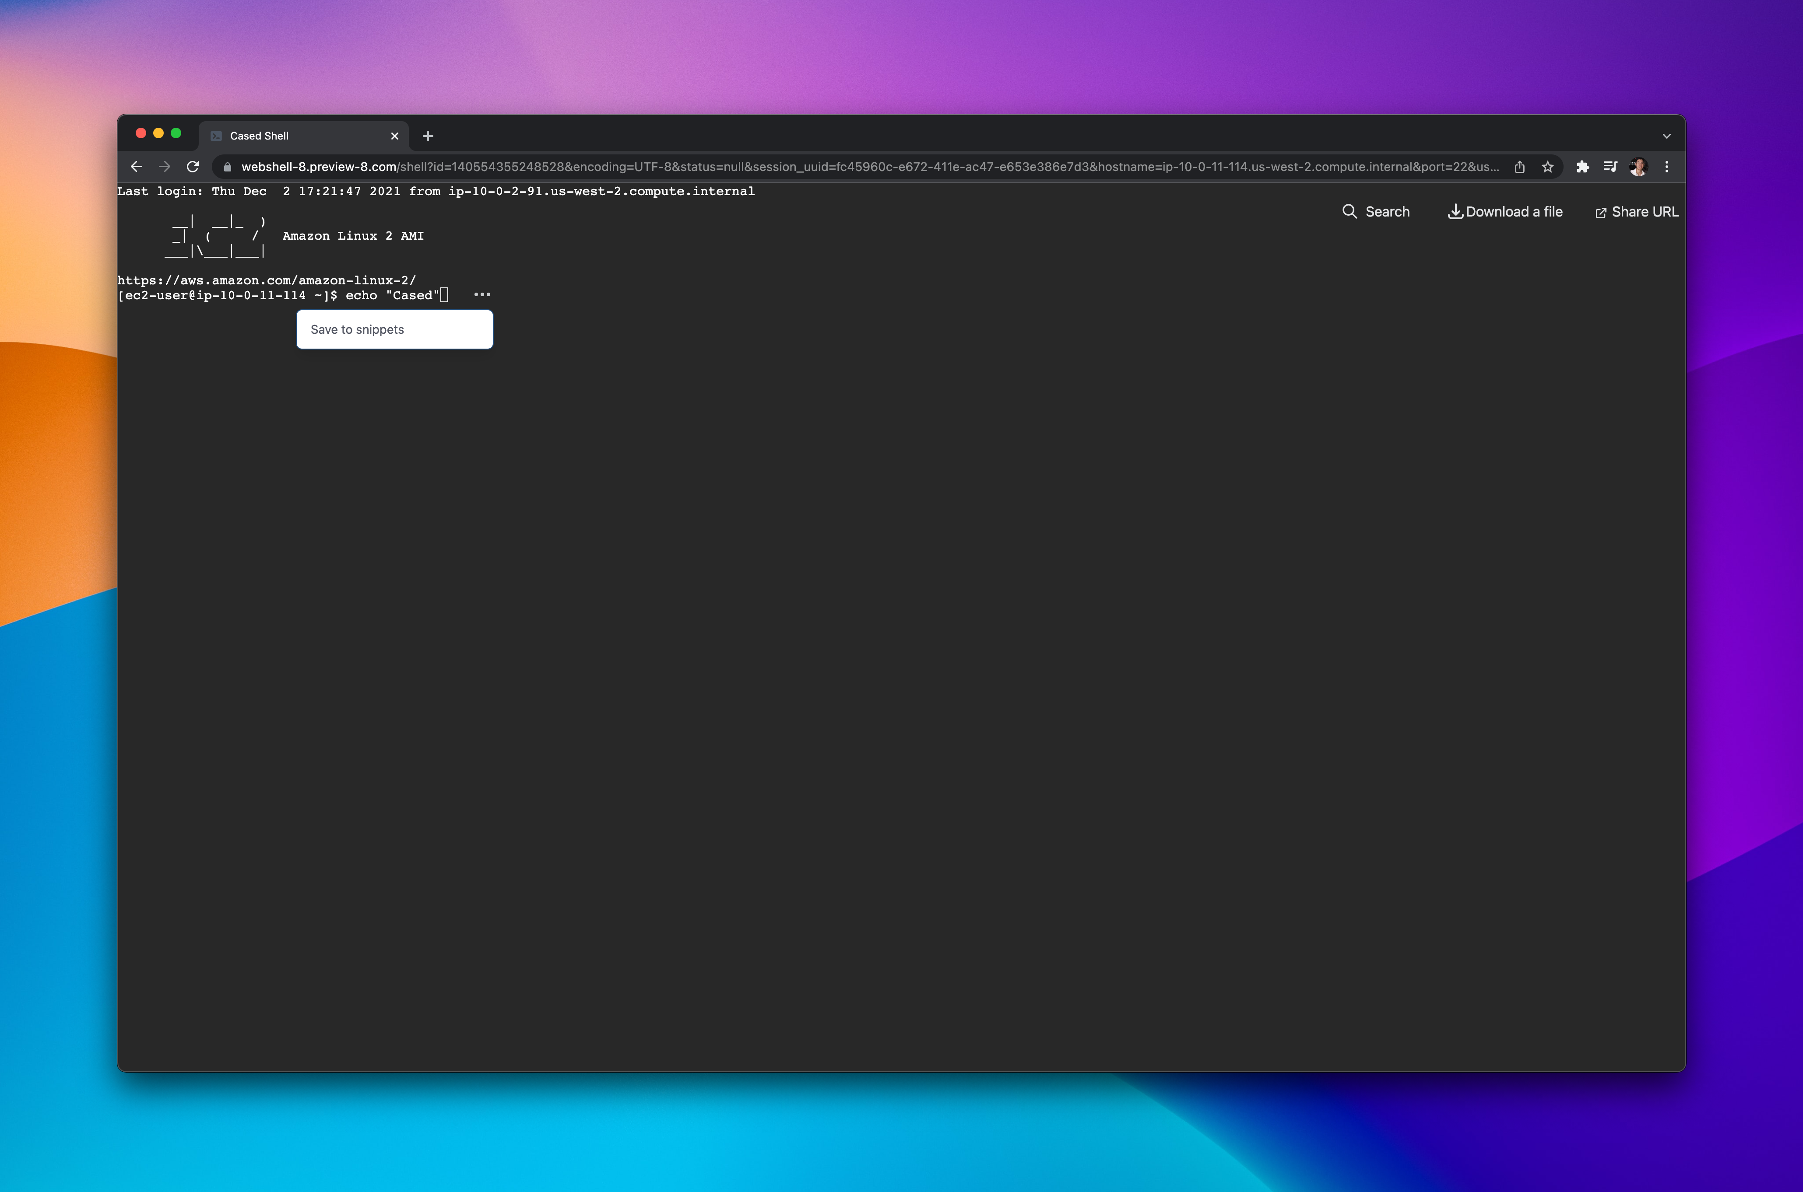Select the Cased Shell tab
The image size is (1803, 1192).
click(304, 136)
